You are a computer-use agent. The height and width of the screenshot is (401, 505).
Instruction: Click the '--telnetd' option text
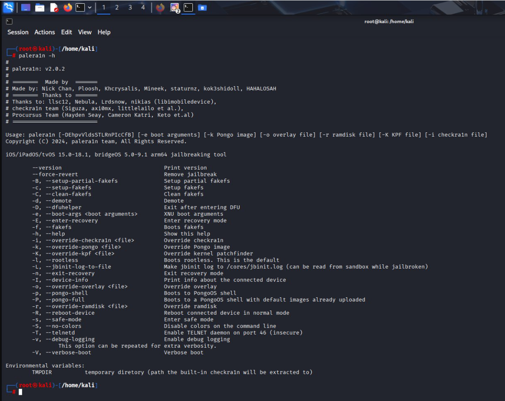pyautogui.click(x=60, y=333)
